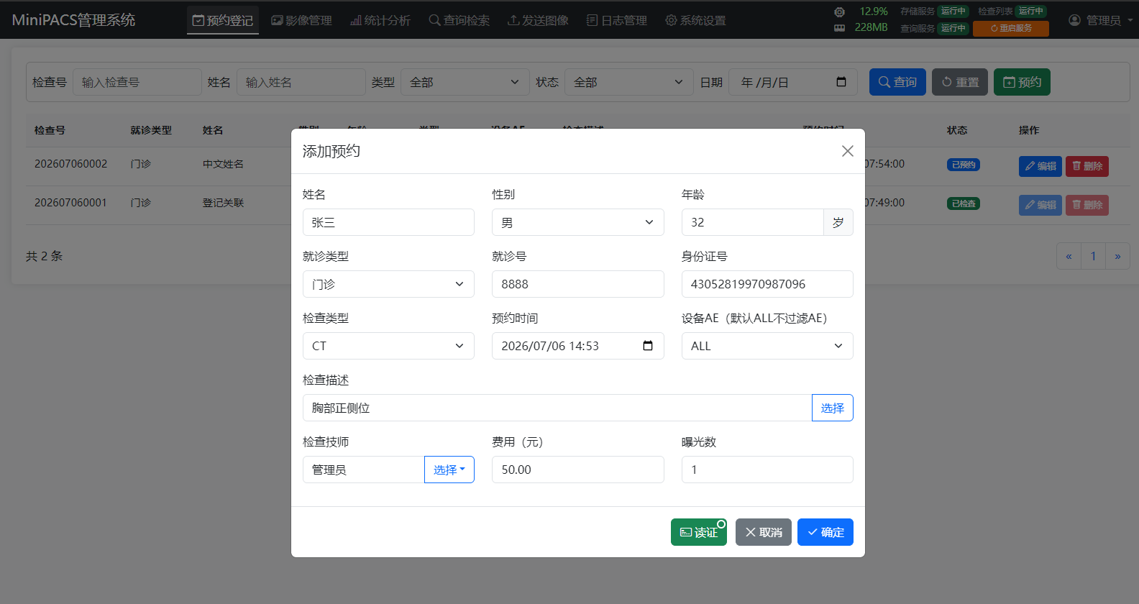Image resolution: width=1139 pixels, height=604 pixels.
Task: Open the 类型 filter dropdown showing 全部
Action: 465,82
